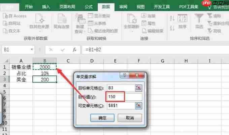The height and width of the screenshot is (135, 229).
Task: Open the 开发工具 tab
Action: tap(162, 7)
